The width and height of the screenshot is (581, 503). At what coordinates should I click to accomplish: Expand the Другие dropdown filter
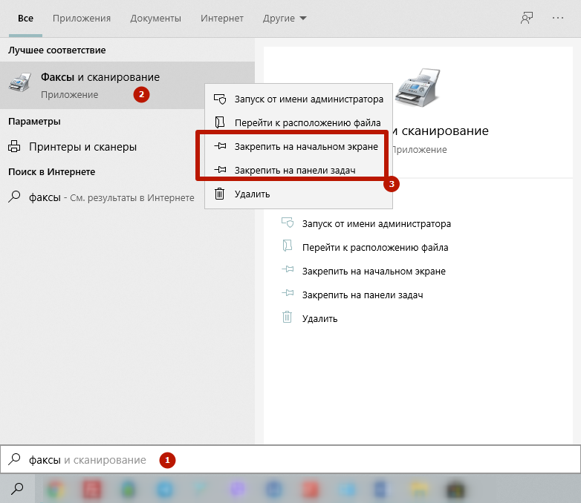pos(285,19)
